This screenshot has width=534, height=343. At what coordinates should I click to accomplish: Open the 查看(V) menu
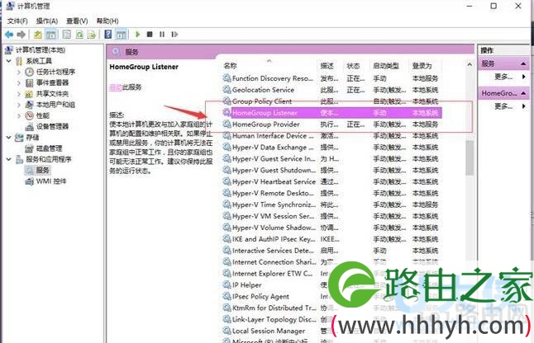pyautogui.click(x=77, y=21)
